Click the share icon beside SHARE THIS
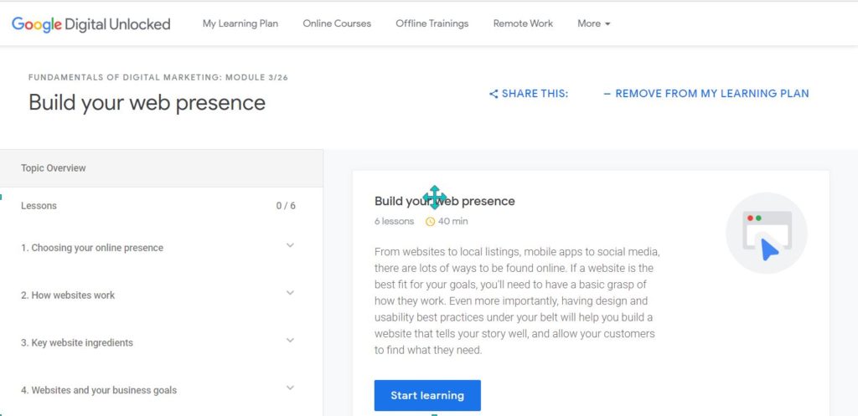Screen dimensions: 858x416 (494, 94)
